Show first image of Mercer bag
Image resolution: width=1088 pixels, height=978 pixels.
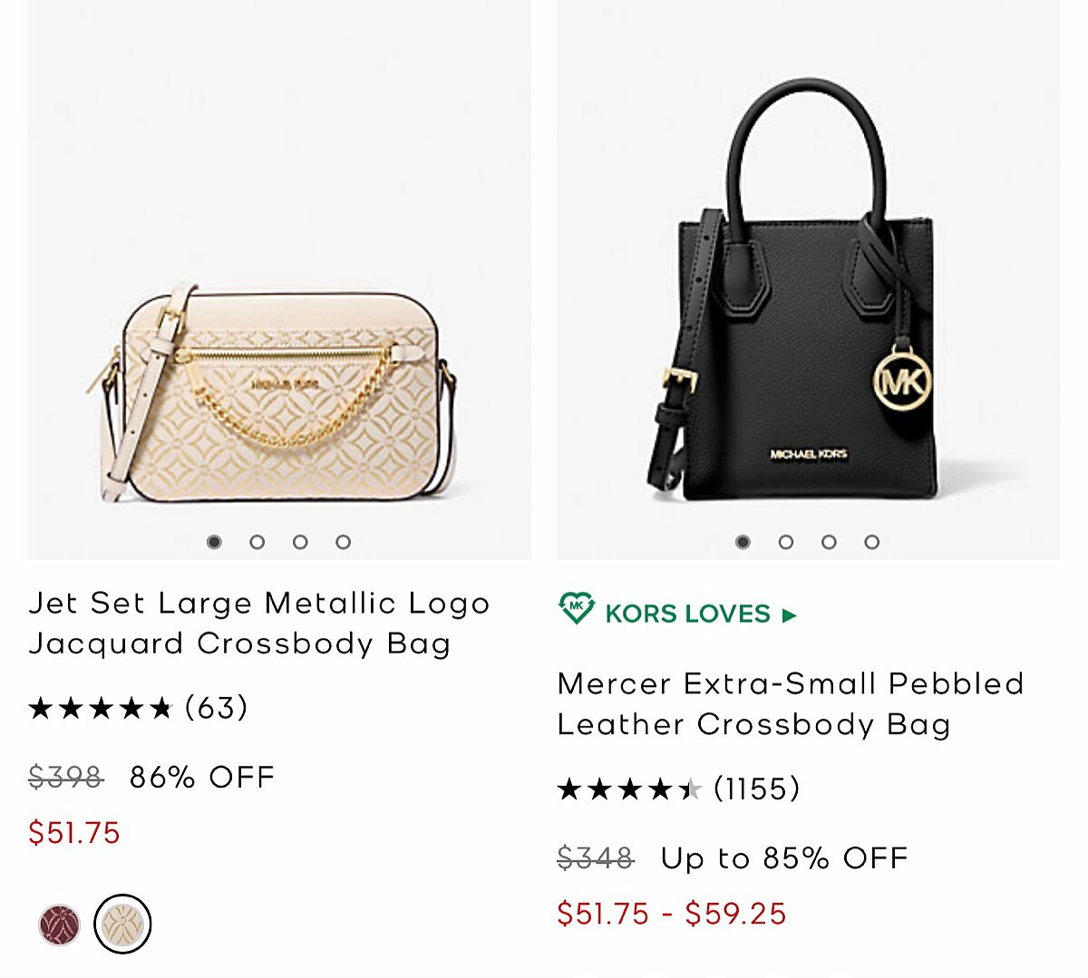click(x=743, y=542)
